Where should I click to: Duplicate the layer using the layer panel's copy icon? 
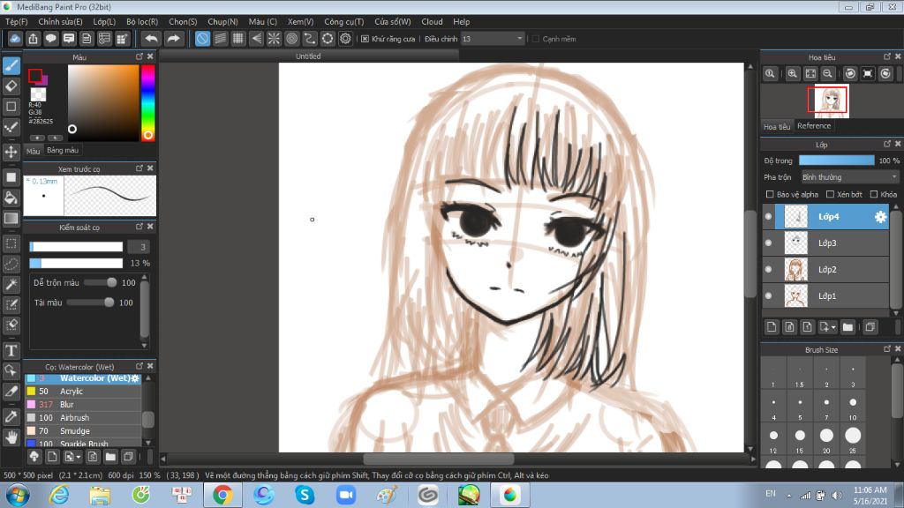point(870,327)
